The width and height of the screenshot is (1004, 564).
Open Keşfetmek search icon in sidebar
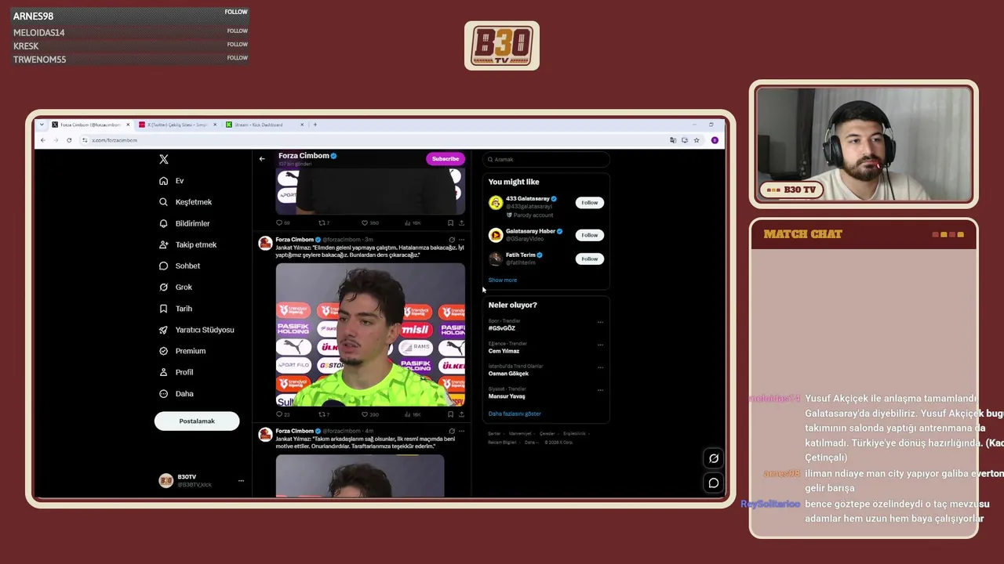coord(163,202)
